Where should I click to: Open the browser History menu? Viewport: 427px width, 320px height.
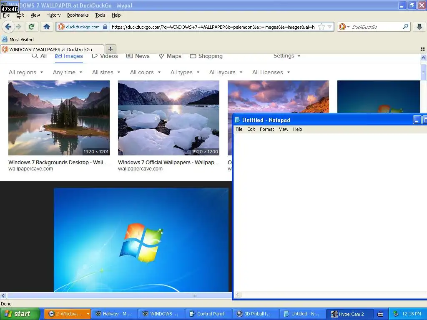click(x=53, y=15)
